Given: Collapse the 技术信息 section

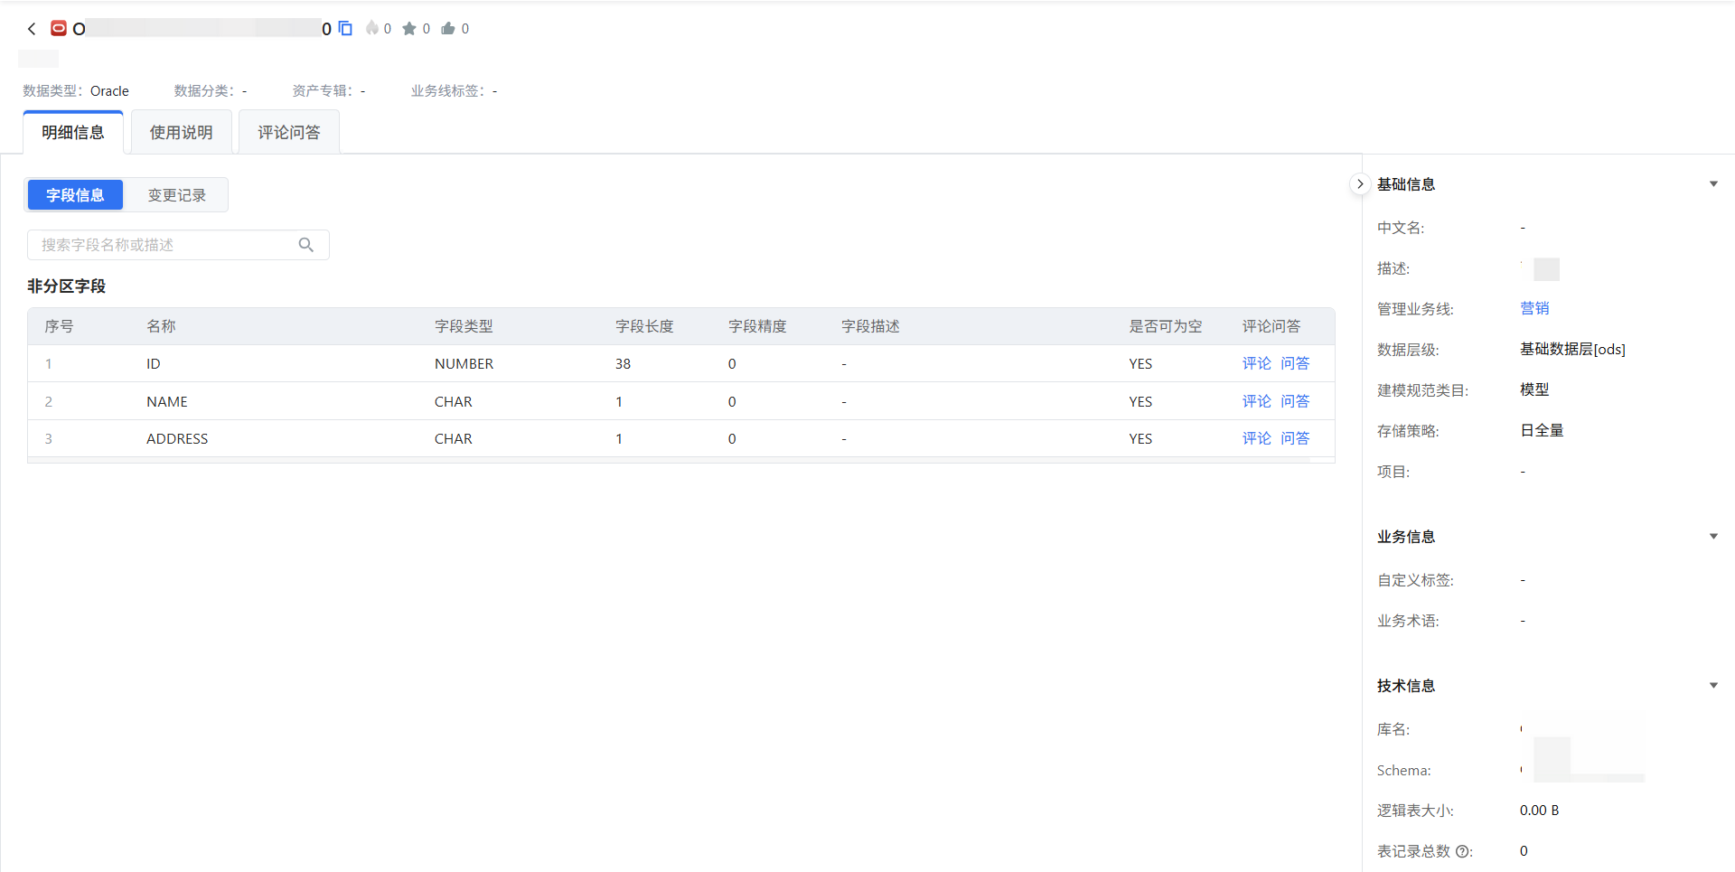Looking at the screenshot, I should 1713,686.
